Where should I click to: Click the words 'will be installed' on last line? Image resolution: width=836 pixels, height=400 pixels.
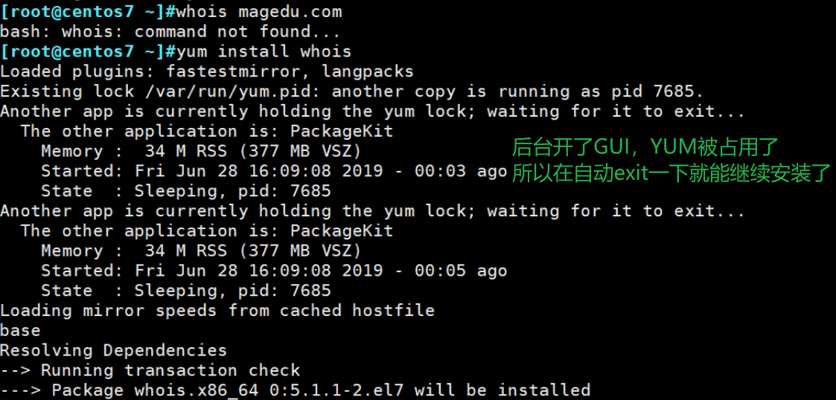pyautogui.click(x=502, y=390)
